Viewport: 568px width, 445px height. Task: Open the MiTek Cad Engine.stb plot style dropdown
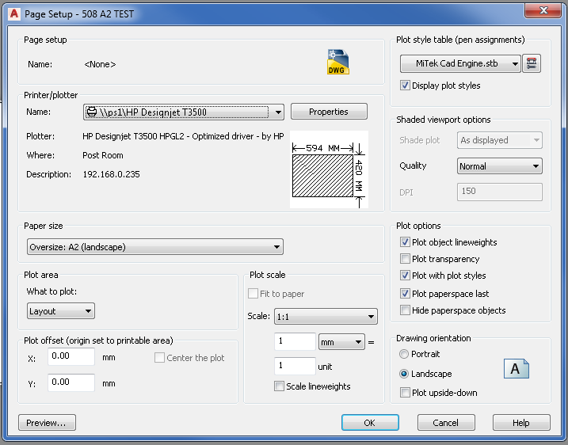460,63
